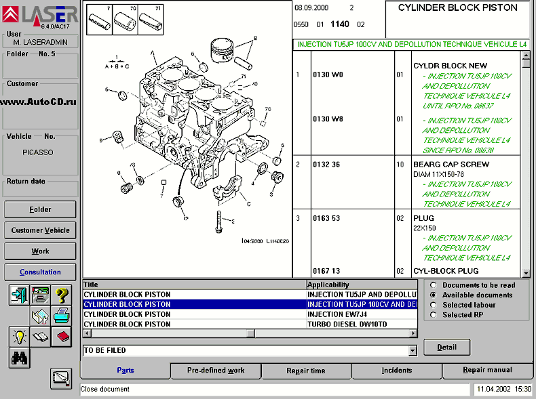Select 'Selected labour' radio option
Screen dimensions: 536x399
(x=433, y=305)
